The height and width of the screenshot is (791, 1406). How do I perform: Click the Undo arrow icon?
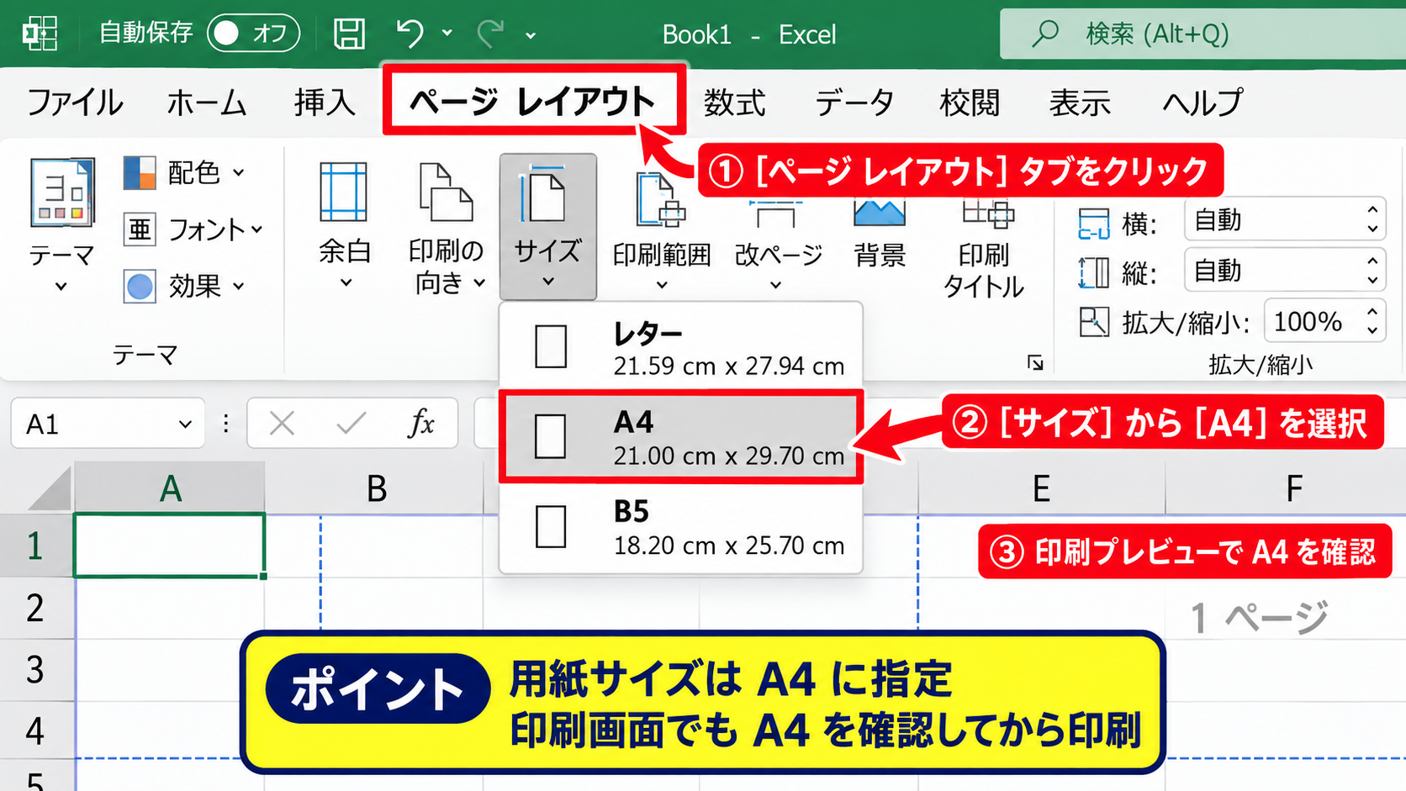click(x=410, y=34)
